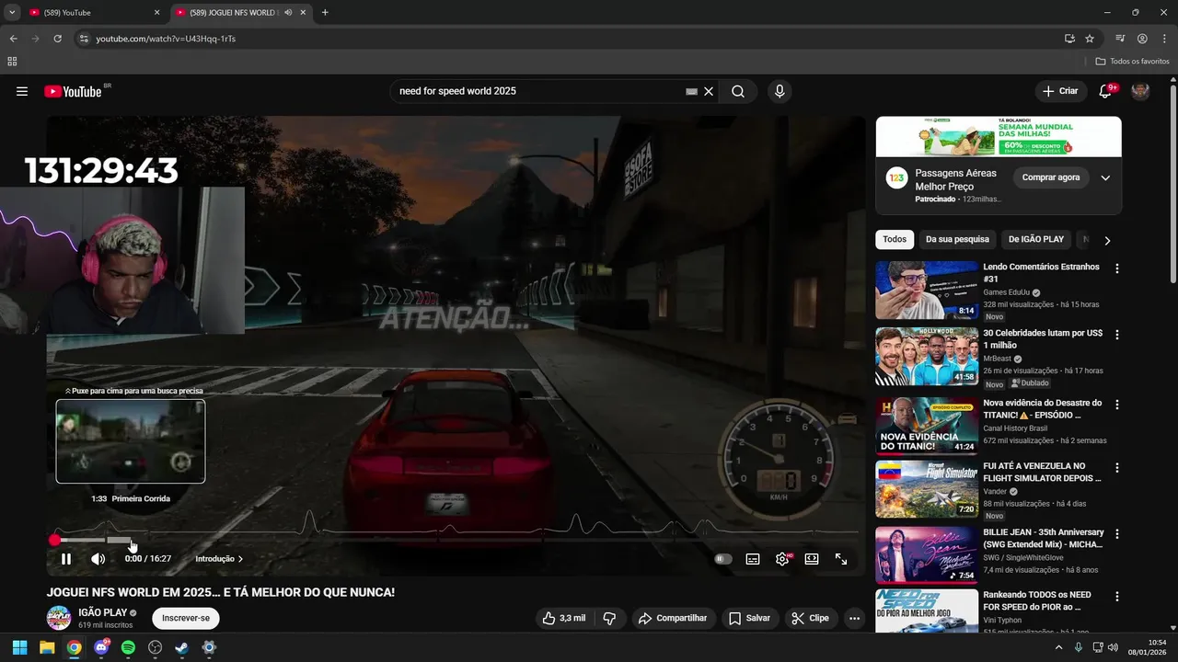This screenshot has width=1178, height=662.
Task: Click the Compartilhar share button
Action: click(673, 618)
